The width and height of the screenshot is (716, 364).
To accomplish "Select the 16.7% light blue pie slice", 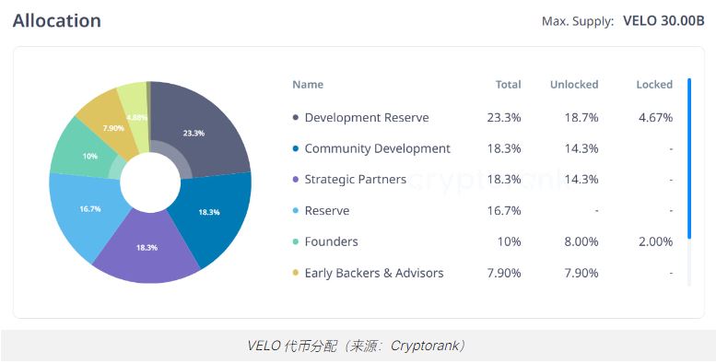I will coord(87,212).
